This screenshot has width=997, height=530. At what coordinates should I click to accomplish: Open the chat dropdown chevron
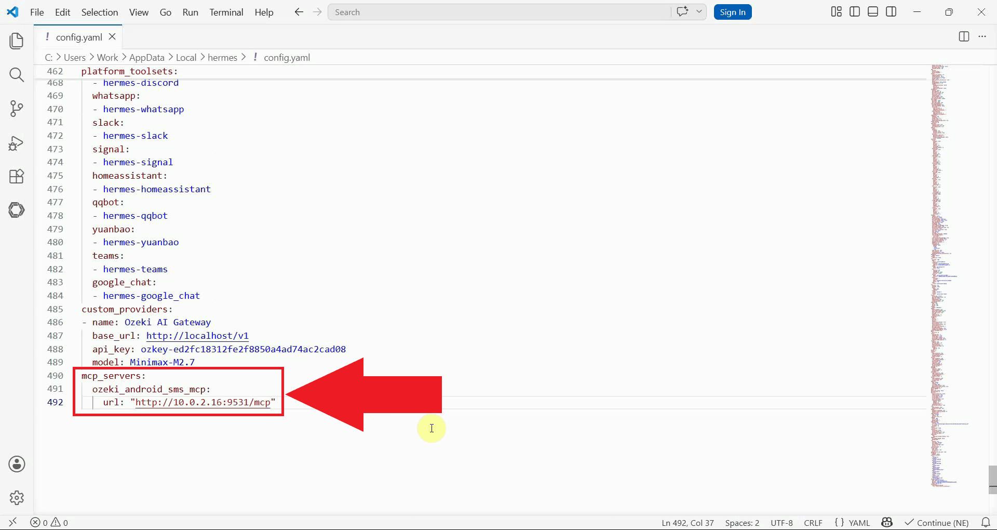pos(699,12)
